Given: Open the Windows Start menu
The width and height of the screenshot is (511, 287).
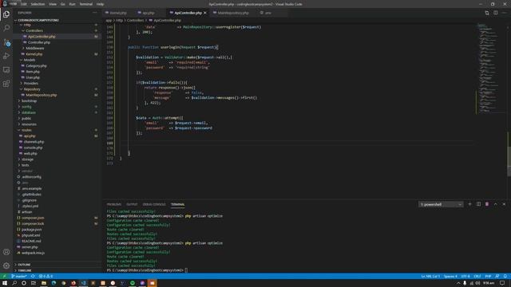Looking at the screenshot, I should point(5,283).
